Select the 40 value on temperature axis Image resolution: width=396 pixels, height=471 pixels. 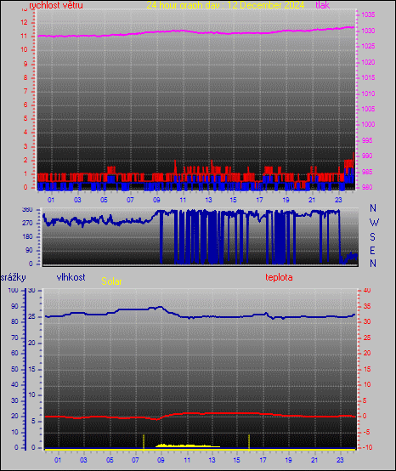click(x=367, y=291)
